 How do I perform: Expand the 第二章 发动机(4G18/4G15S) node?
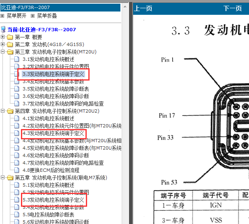pos(2,44)
